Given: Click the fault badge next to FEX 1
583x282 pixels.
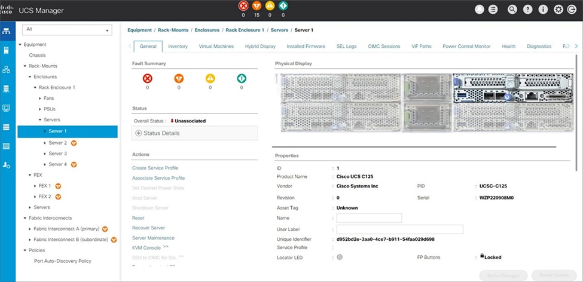Looking at the screenshot, I should 58,186.
